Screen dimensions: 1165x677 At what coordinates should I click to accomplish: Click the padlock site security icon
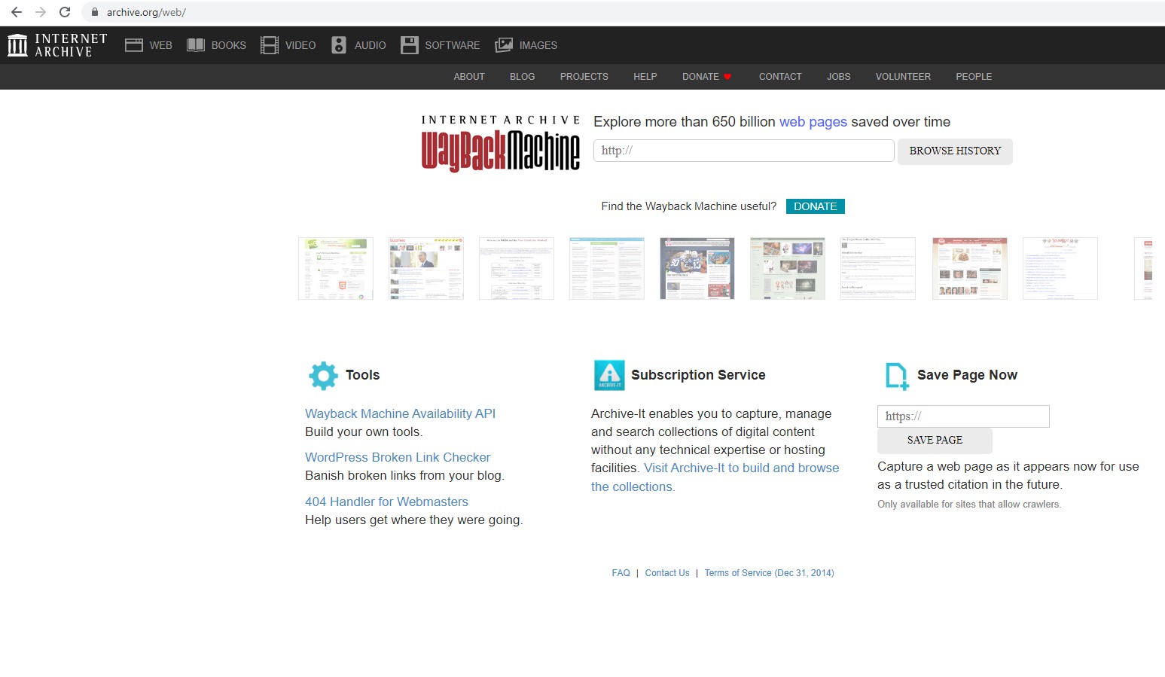pyautogui.click(x=95, y=12)
